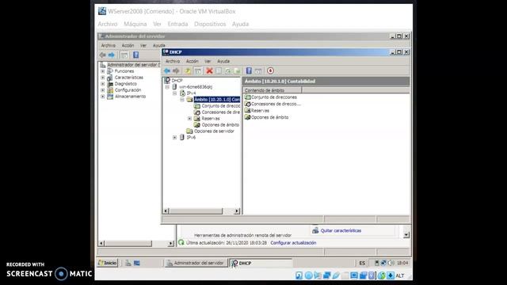Click Back arrow in Administrador del servidor toolbar
Screen dimensions: 507x285
click(103, 55)
